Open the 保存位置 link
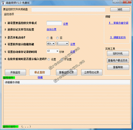The height and width of the screenshot is (130, 133). pos(52,30)
